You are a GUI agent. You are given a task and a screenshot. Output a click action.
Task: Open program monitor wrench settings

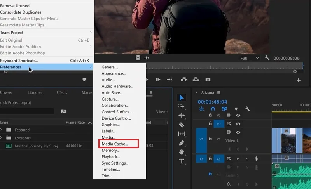coord(267,58)
